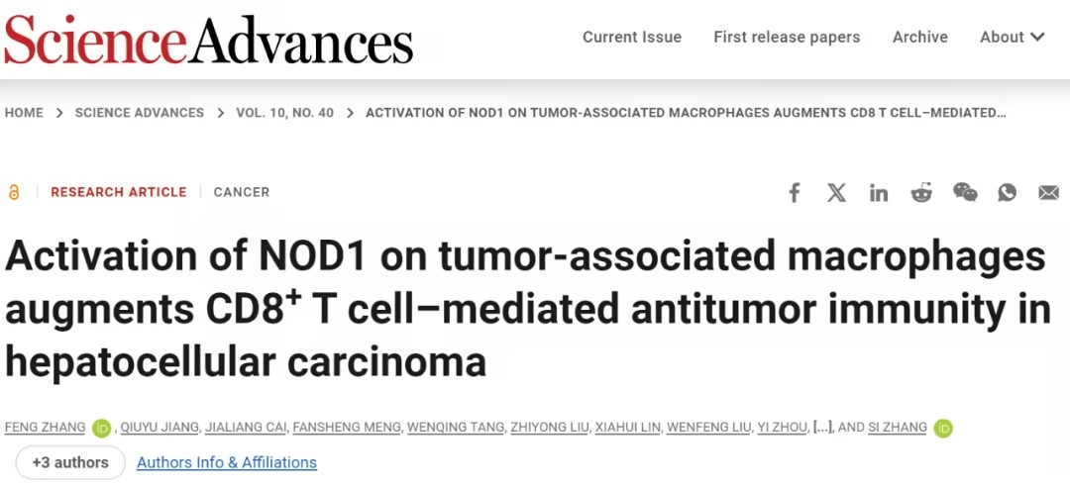Click the open access lock icon
The image size is (1070, 491).
tap(14, 192)
